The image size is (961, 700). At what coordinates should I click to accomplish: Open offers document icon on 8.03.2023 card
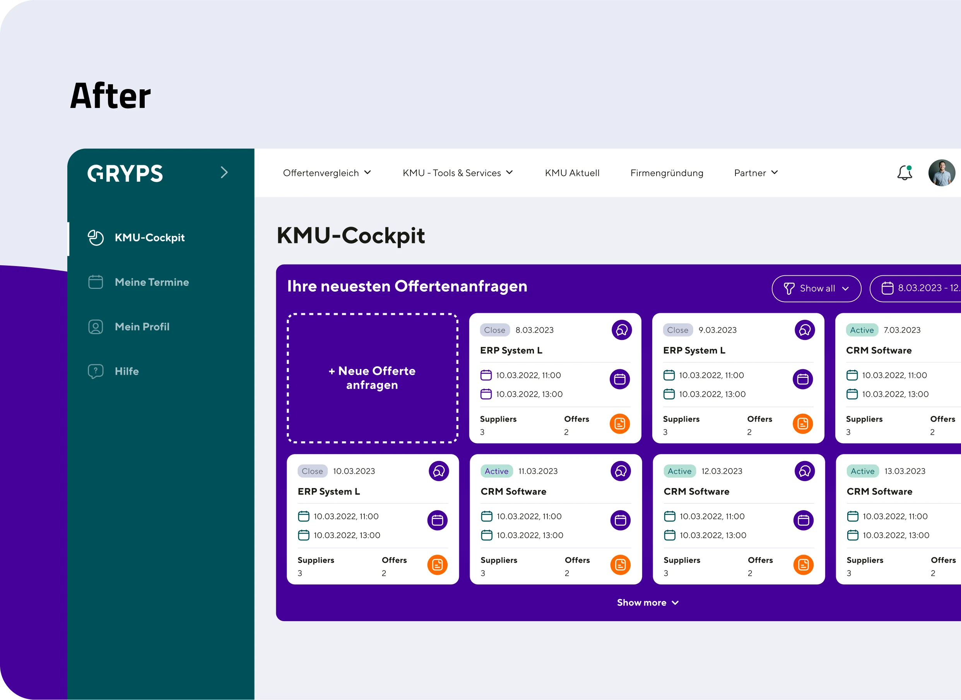[620, 424]
